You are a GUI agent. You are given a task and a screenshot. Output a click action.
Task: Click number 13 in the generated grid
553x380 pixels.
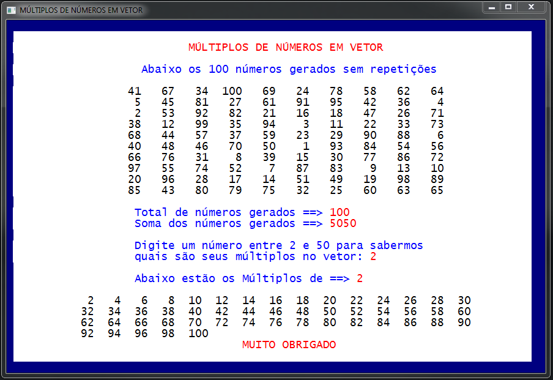click(404, 168)
